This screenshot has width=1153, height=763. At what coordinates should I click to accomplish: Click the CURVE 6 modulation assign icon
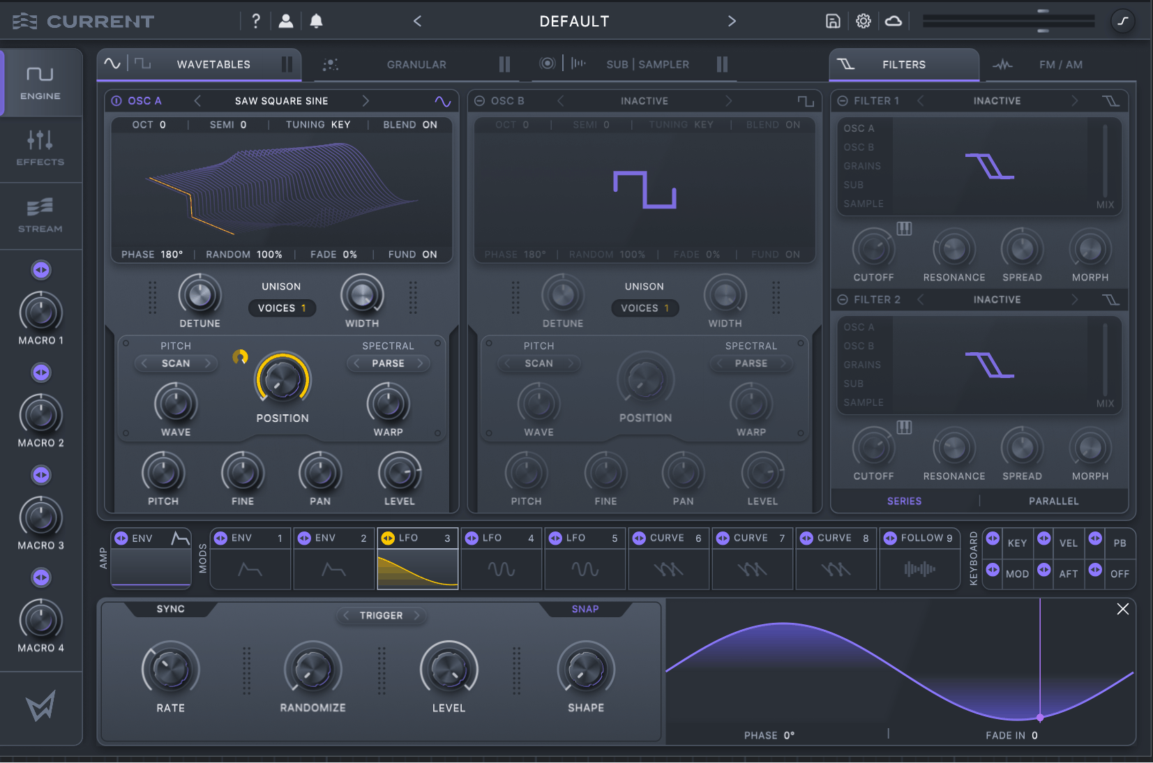[639, 538]
